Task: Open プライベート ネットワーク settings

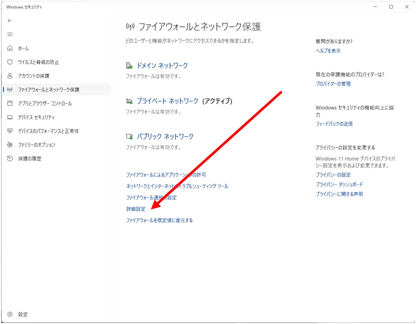Action: pyautogui.click(x=167, y=101)
